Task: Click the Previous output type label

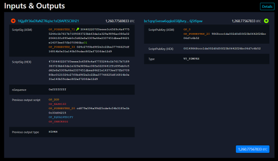Action: coord(25,132)
